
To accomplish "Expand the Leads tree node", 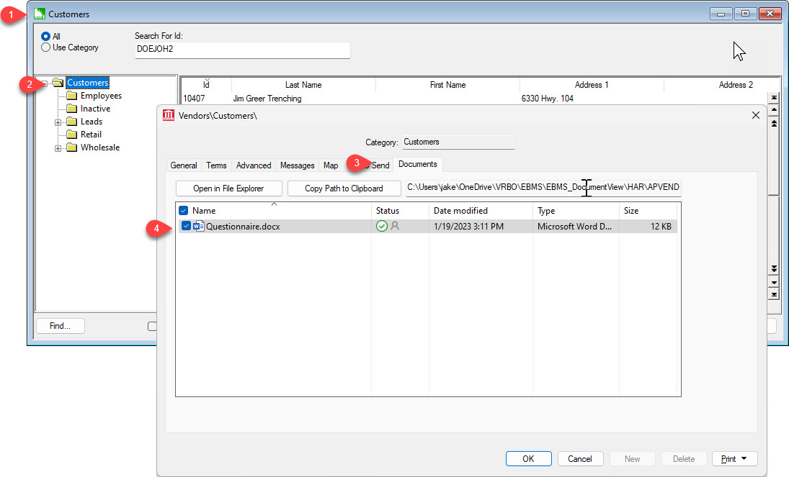I will click(58, 121).
